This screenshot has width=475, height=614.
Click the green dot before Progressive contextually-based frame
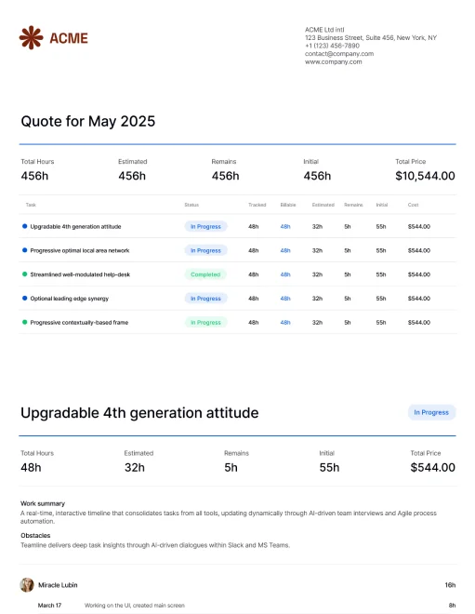[x=25, y=322]
